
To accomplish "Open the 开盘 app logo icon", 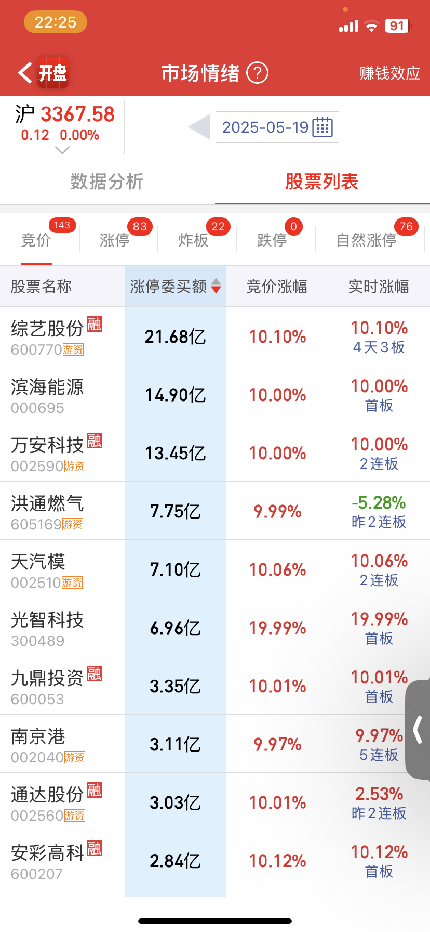I will pos(52,73).
